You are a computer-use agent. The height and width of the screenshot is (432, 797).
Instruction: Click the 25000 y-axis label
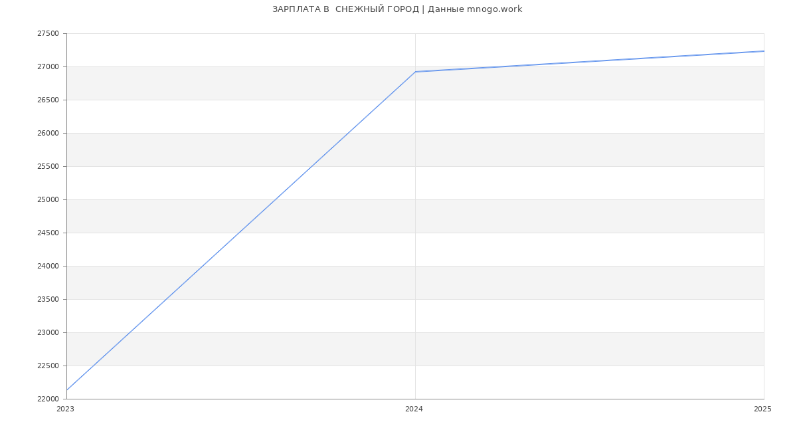point(48,200)
